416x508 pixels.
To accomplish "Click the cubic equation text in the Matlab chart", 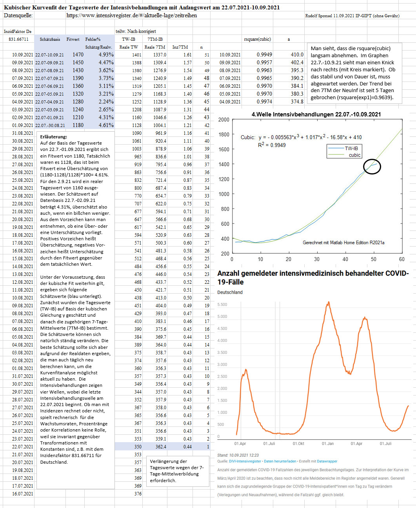I will point(301,137).
